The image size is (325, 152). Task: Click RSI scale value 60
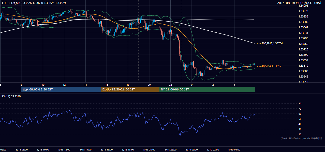(x=300, y=114)
